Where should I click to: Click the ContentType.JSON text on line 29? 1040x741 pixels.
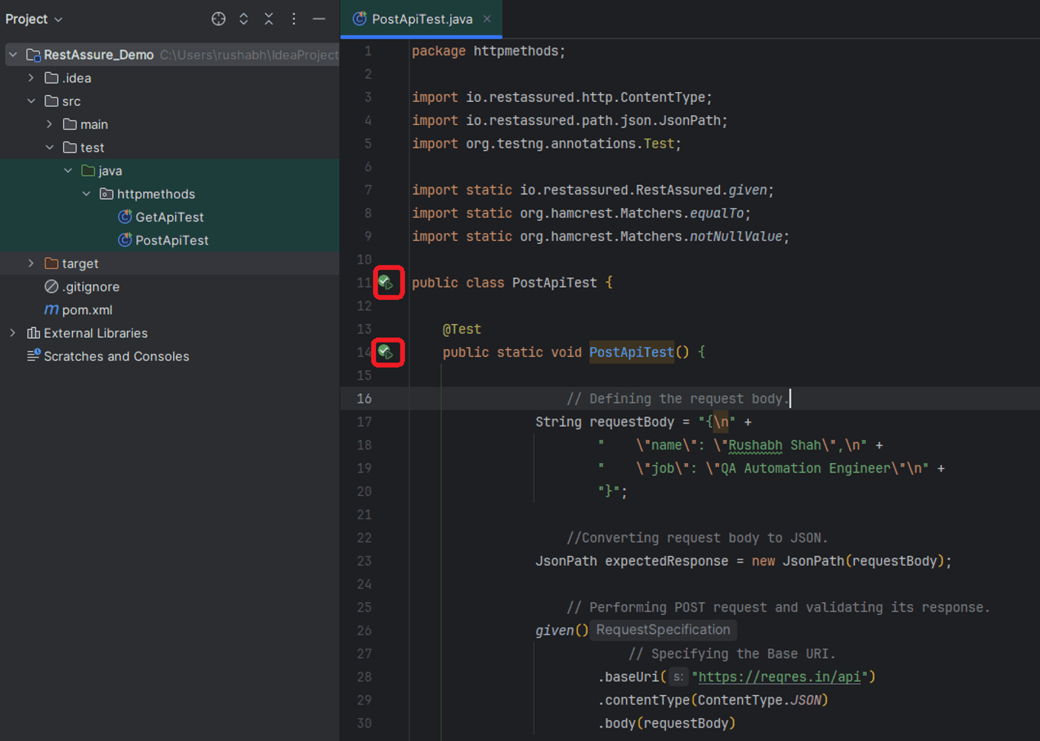click(758, 700)
